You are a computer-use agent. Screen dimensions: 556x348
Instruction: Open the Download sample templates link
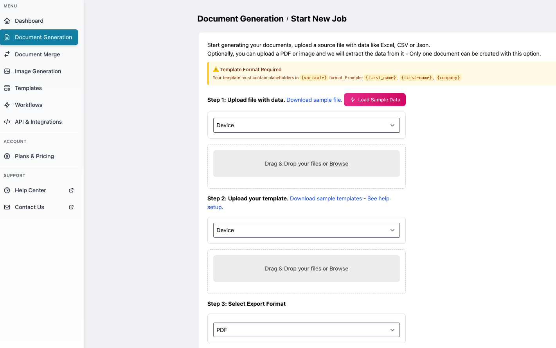(326, 198)
